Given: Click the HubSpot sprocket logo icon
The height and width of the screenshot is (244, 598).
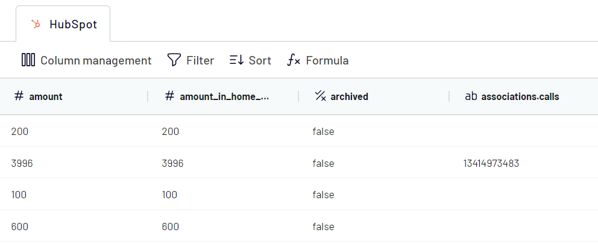Looking at the screenshot, I should tap(36, 24).
